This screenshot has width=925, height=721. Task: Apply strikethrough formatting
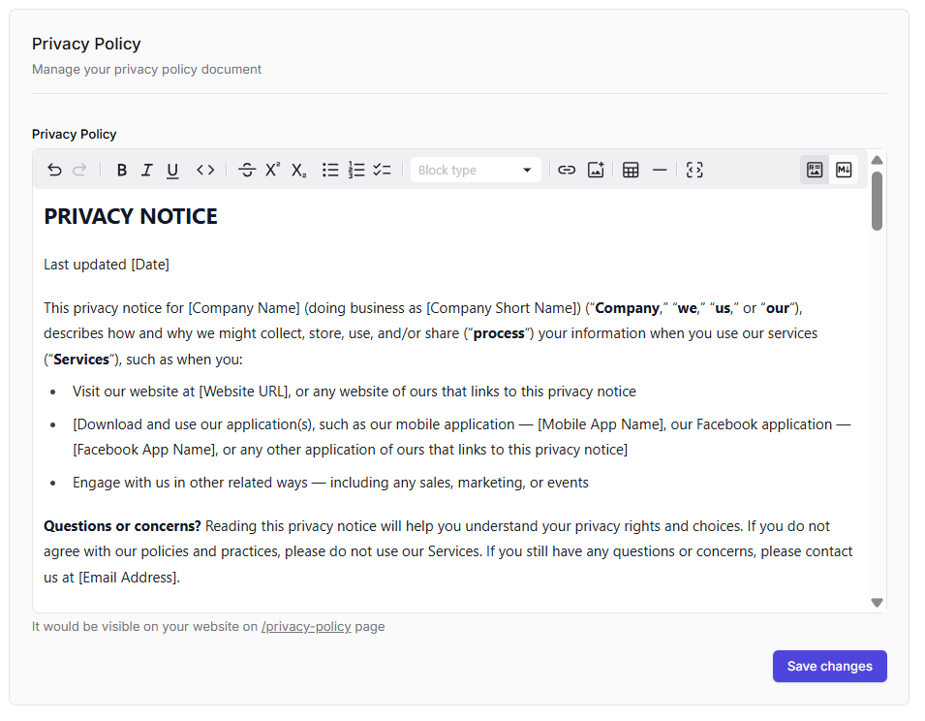(247, 171)
